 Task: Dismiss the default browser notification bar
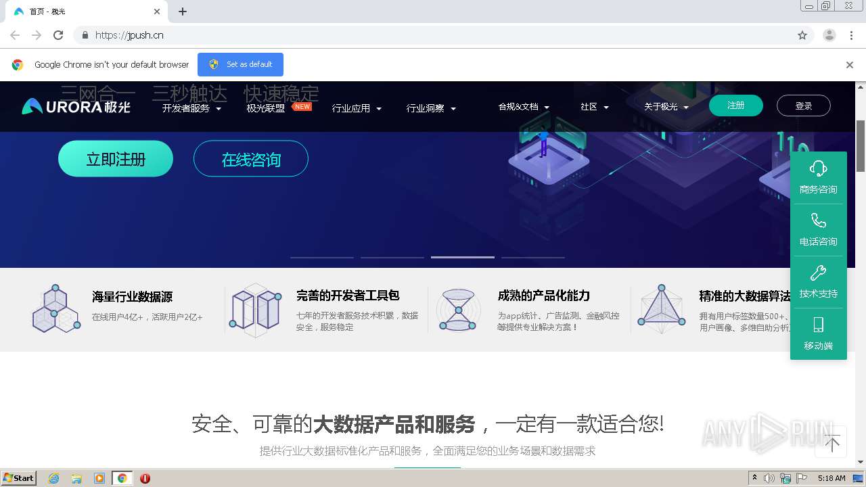850,65
